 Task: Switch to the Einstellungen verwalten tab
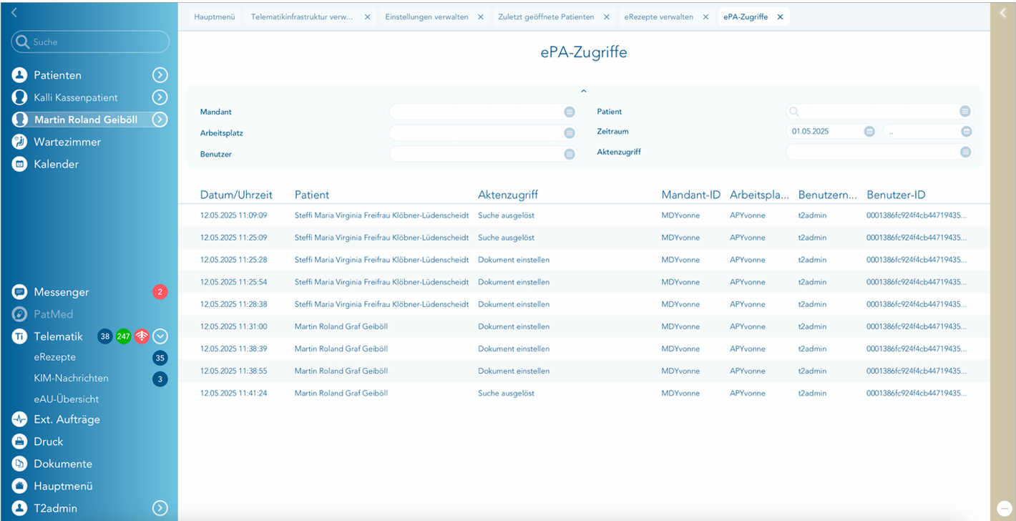pyautogui.click(x=426, y=17)
